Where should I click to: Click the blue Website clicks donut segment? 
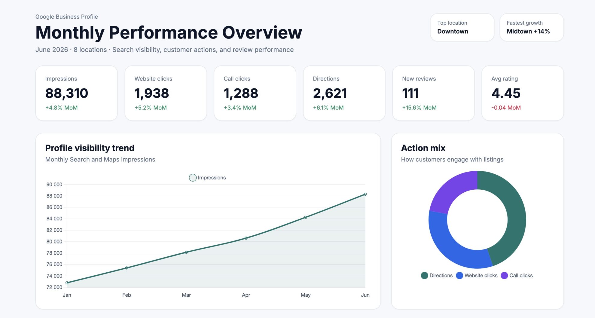point(451,245)
